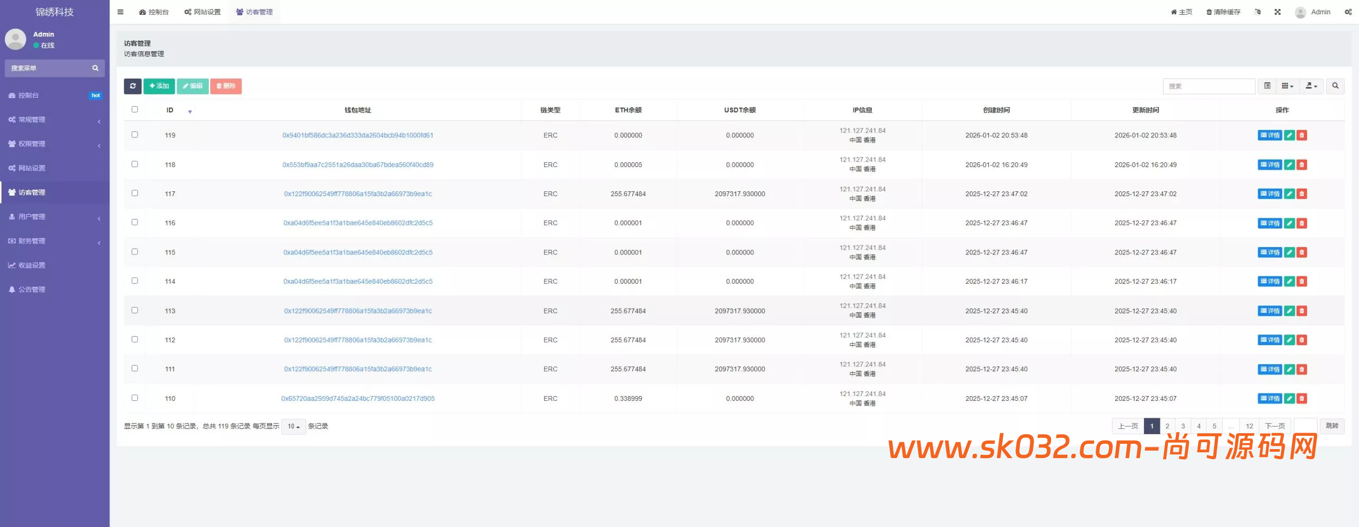Viewport: 1359px width, 527px height.
Task: Open fullscreen mode from the top bar
Action: point(1278,11)
